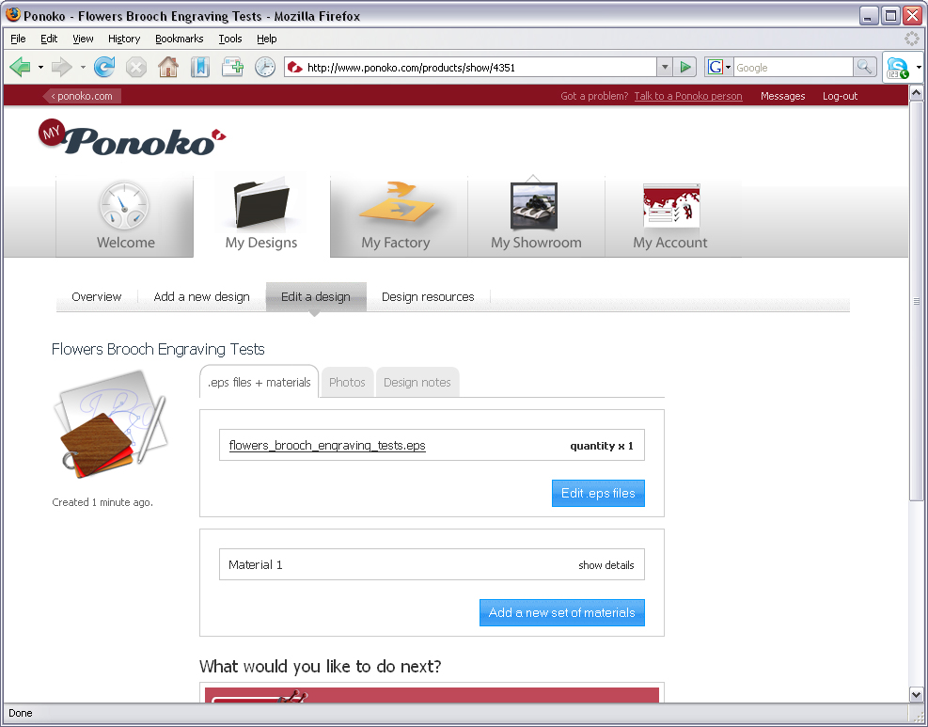Image resolution: width=928 pixels, height=727 pixels.
Task: Open the Help menu
Action: click(x=266, y=39)
